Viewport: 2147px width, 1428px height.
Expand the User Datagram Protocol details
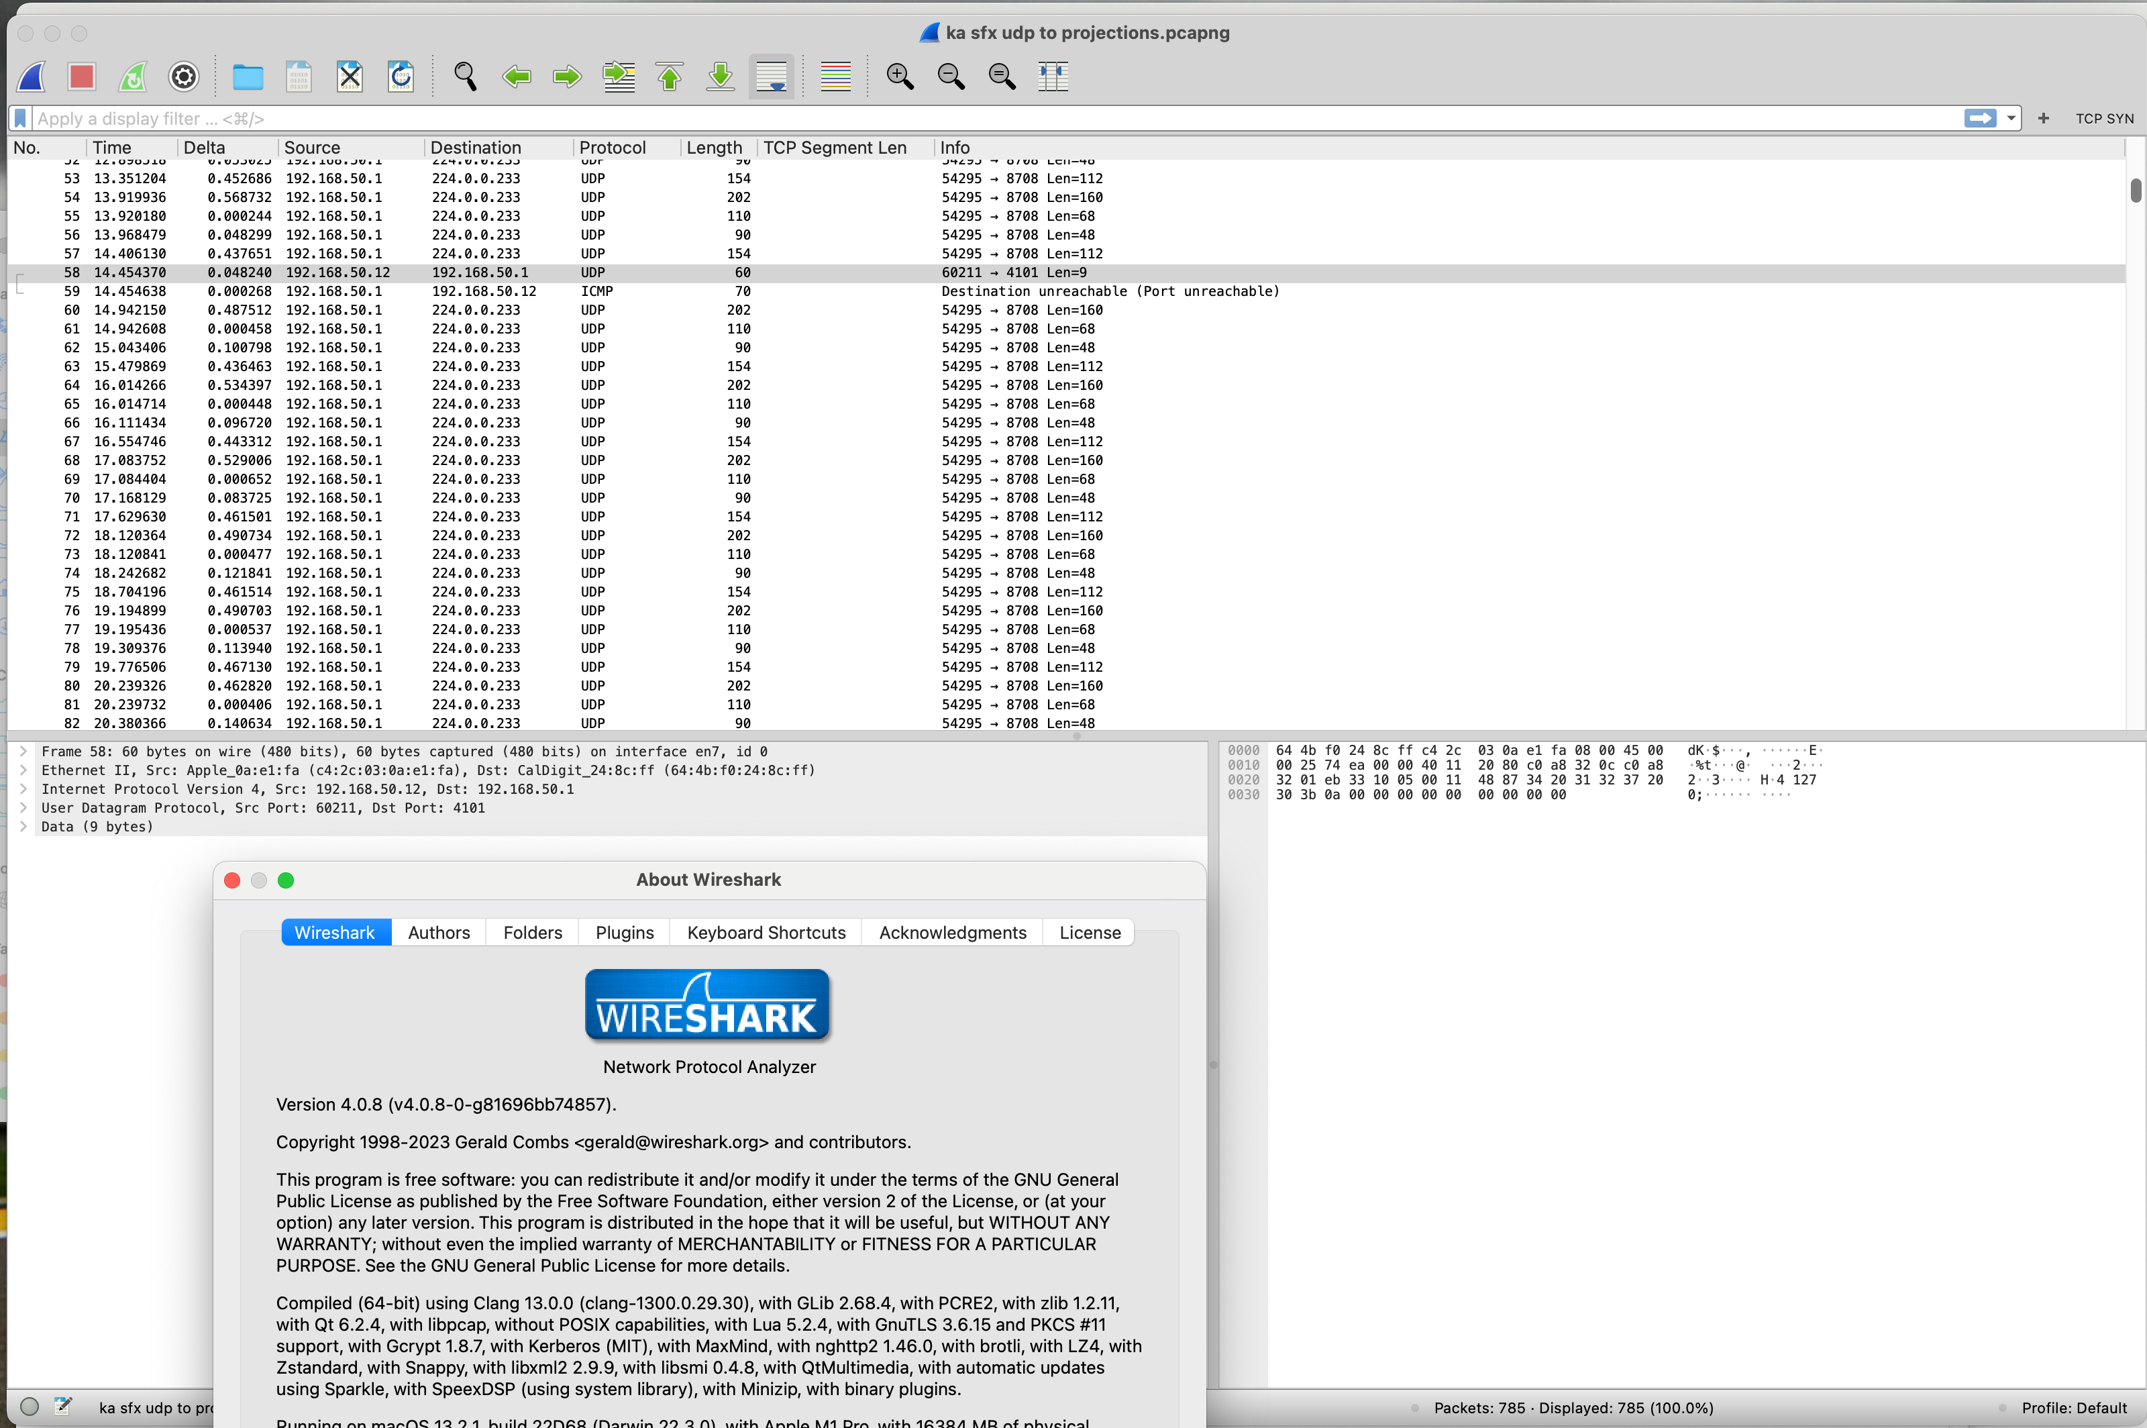pyautogui.click(x=23, y=808)
